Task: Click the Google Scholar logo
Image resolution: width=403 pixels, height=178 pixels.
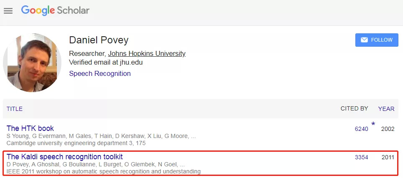Action: click(x=55, y=10)
